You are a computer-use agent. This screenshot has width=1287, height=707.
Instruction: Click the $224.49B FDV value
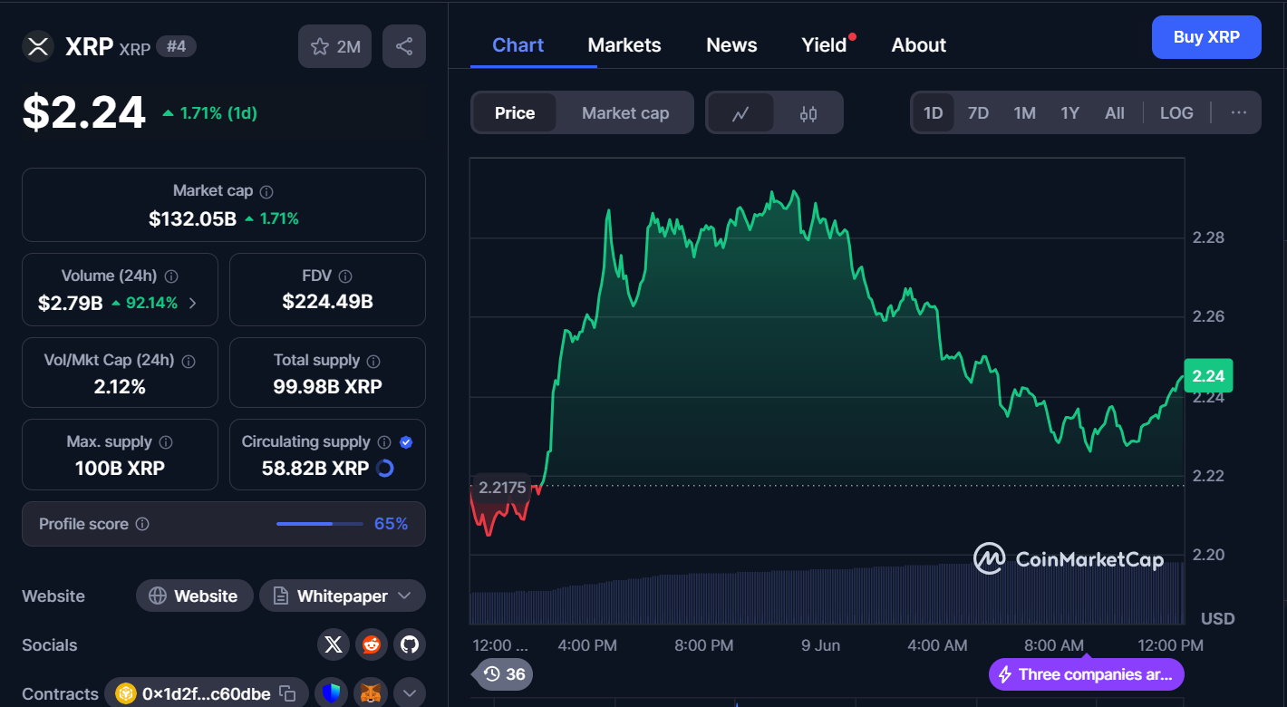(327, 302)
